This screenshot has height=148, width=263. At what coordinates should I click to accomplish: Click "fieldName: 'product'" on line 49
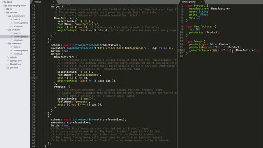[x=74, y=102]
